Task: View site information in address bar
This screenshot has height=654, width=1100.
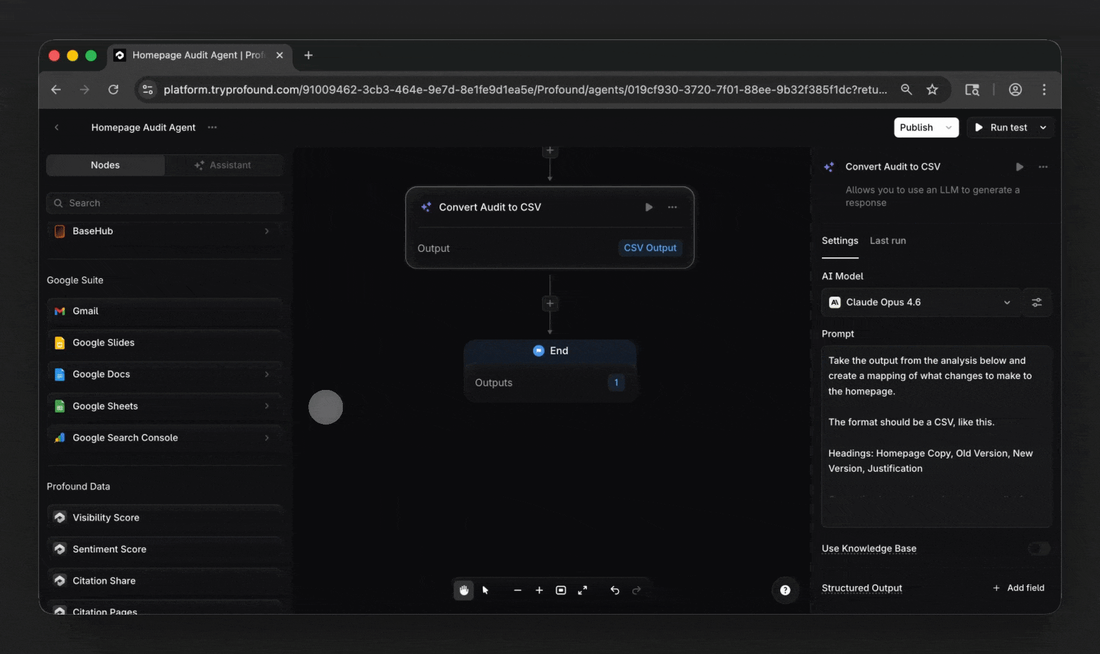Action: coord(147,90)
